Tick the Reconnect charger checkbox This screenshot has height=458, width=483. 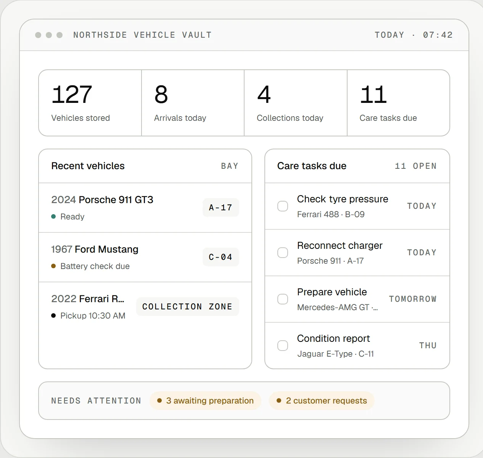pos(283,253)
